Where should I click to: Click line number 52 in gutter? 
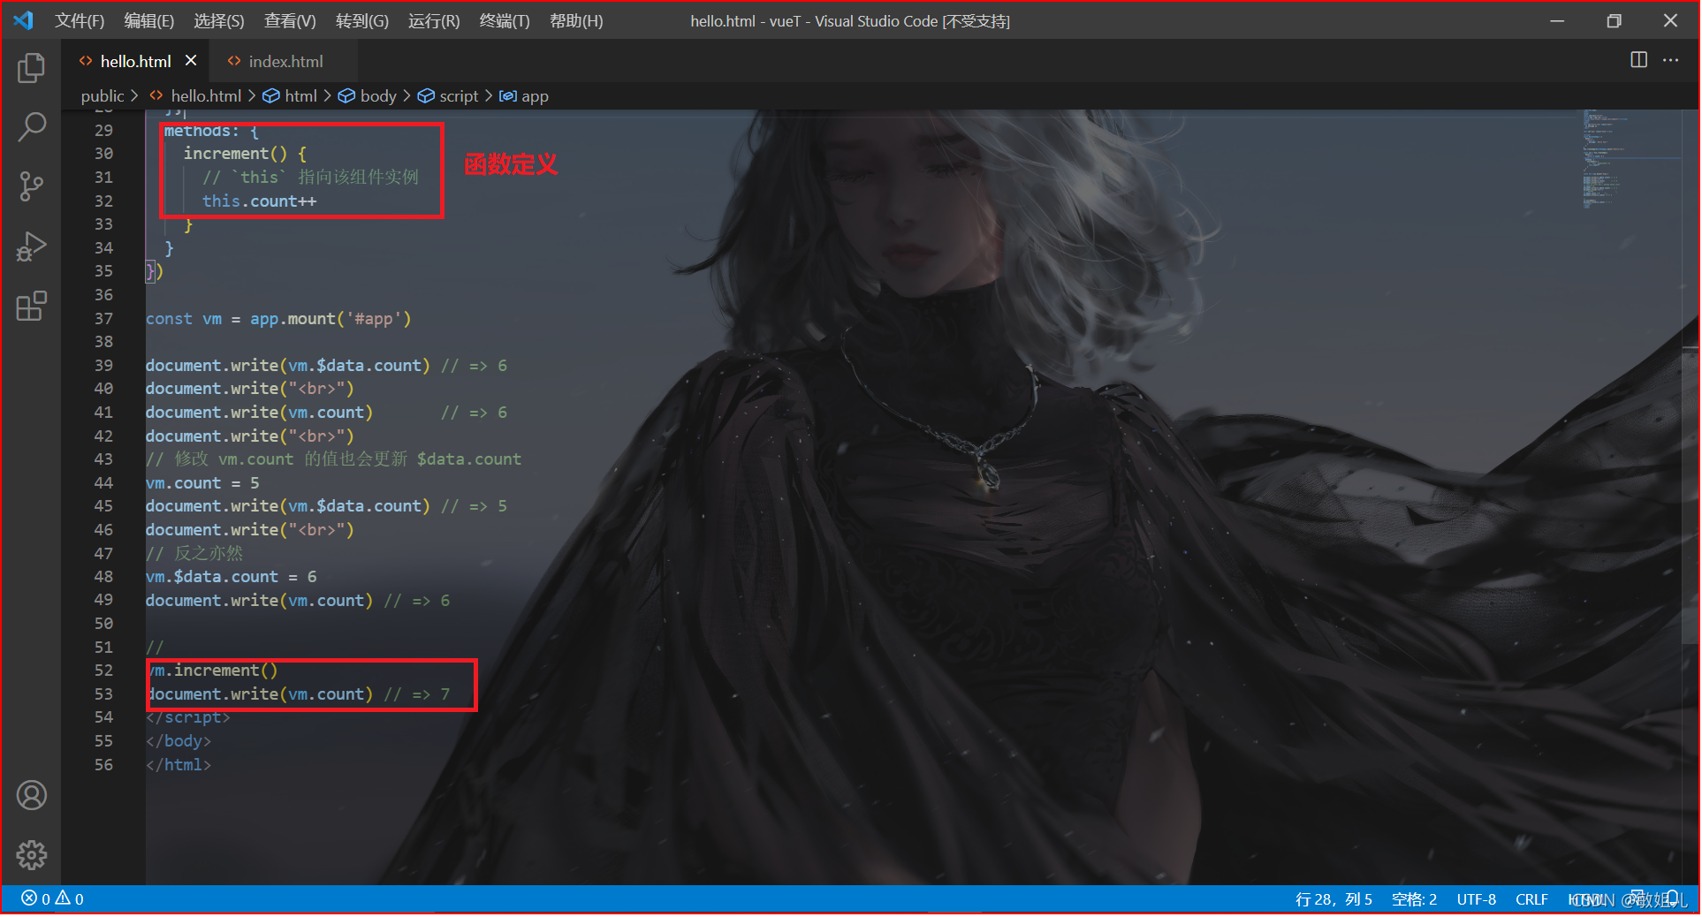click(103, 670)
